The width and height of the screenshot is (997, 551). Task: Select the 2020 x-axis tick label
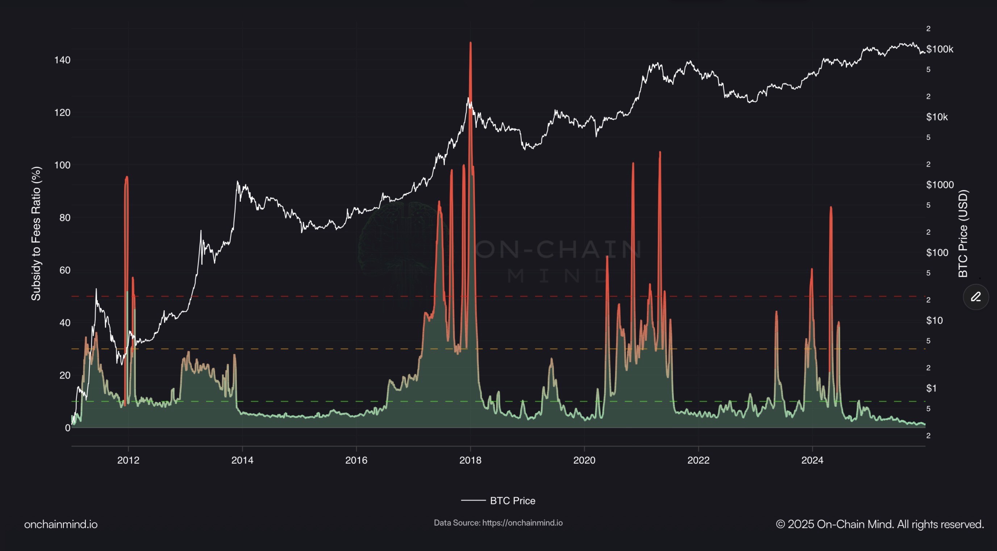584,460
